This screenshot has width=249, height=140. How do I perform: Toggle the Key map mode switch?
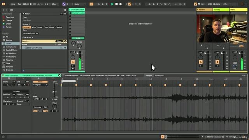coord(203,4)
